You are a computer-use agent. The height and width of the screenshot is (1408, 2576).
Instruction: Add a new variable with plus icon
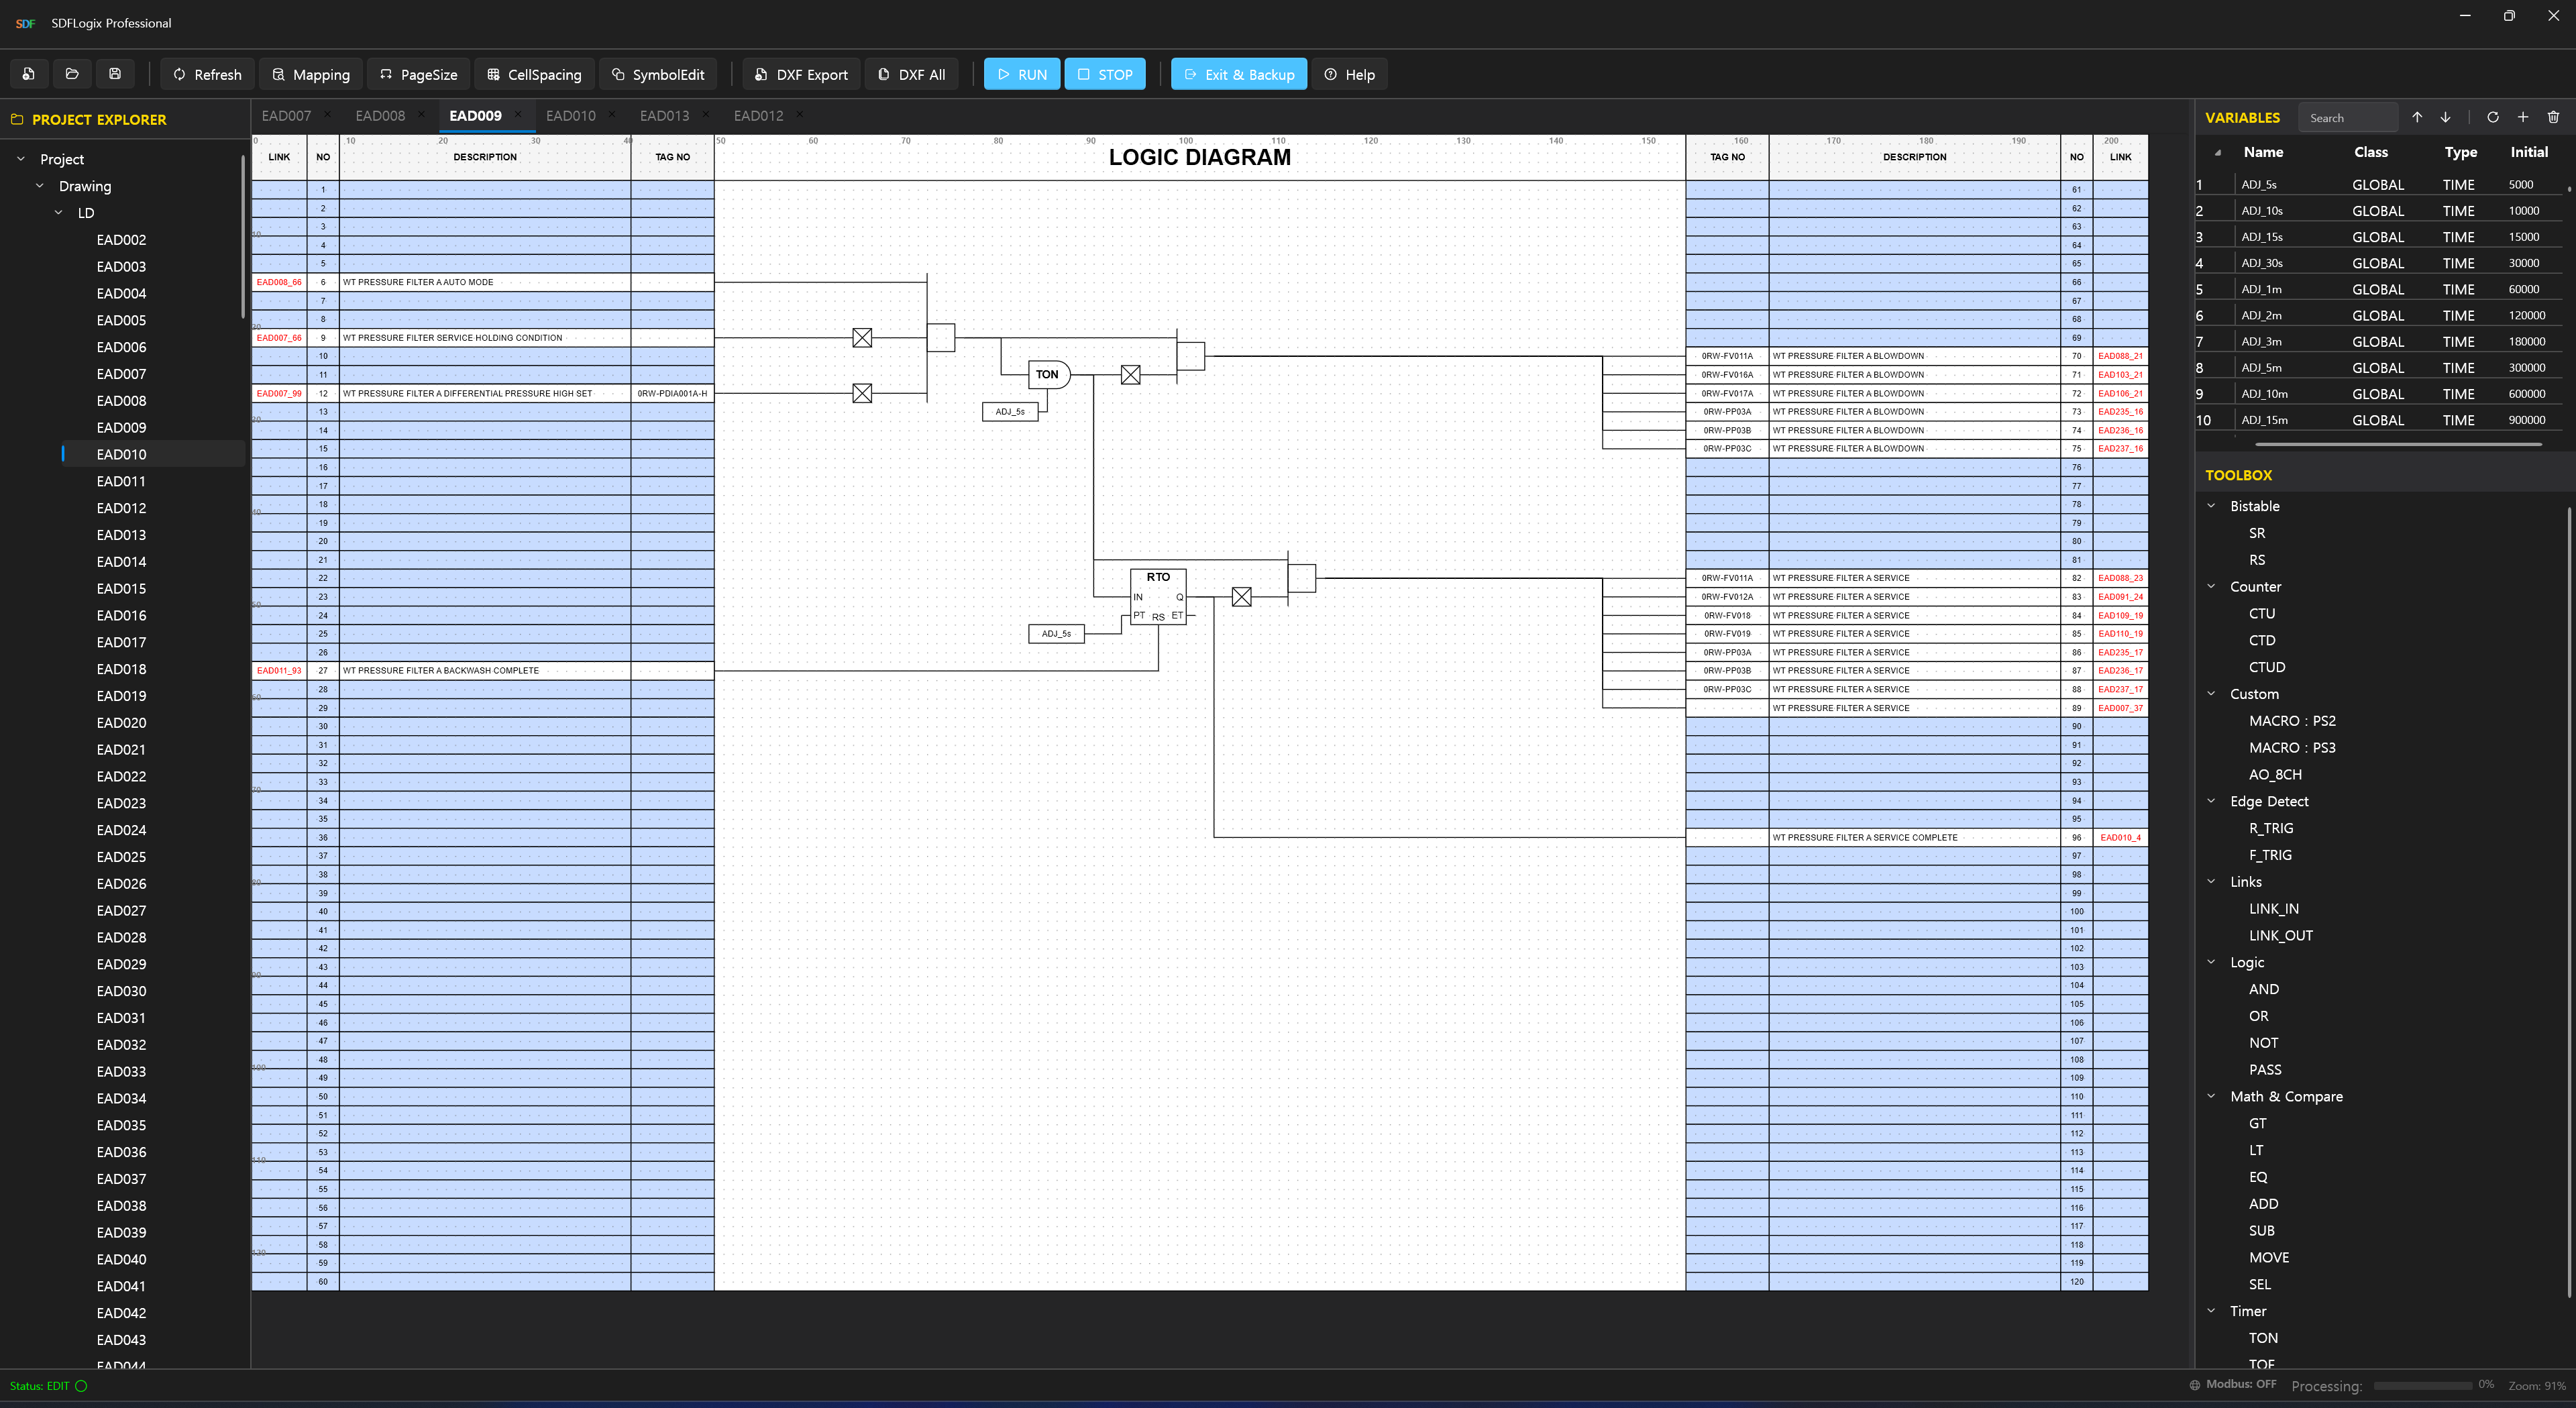(2523, 117)
